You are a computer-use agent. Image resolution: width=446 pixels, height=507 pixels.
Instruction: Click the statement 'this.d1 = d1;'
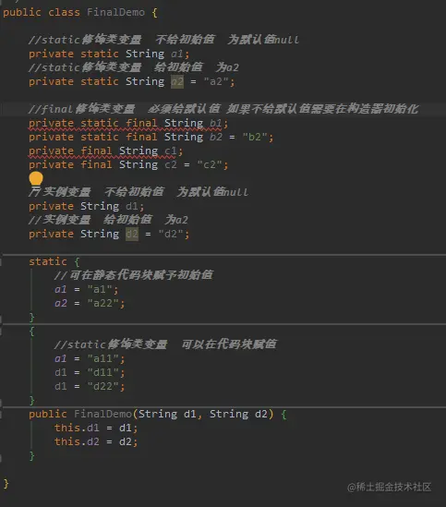96,429
